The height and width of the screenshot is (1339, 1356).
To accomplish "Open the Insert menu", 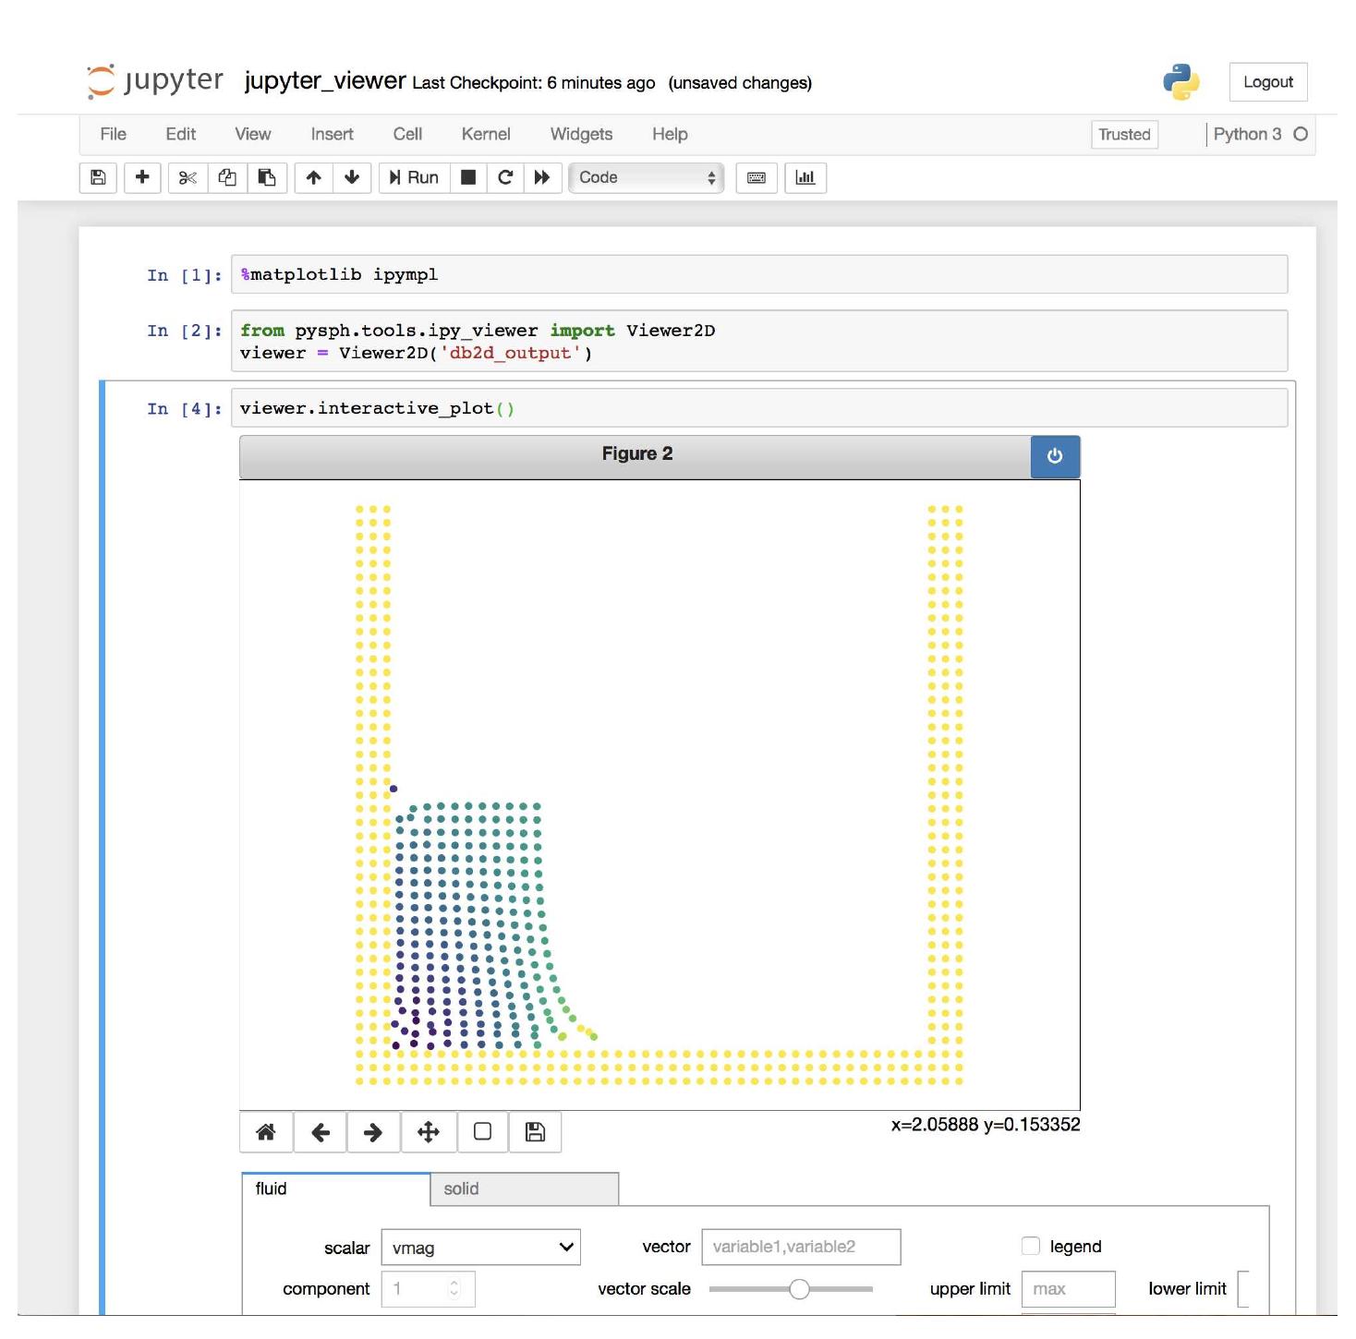I will point(332,134).
